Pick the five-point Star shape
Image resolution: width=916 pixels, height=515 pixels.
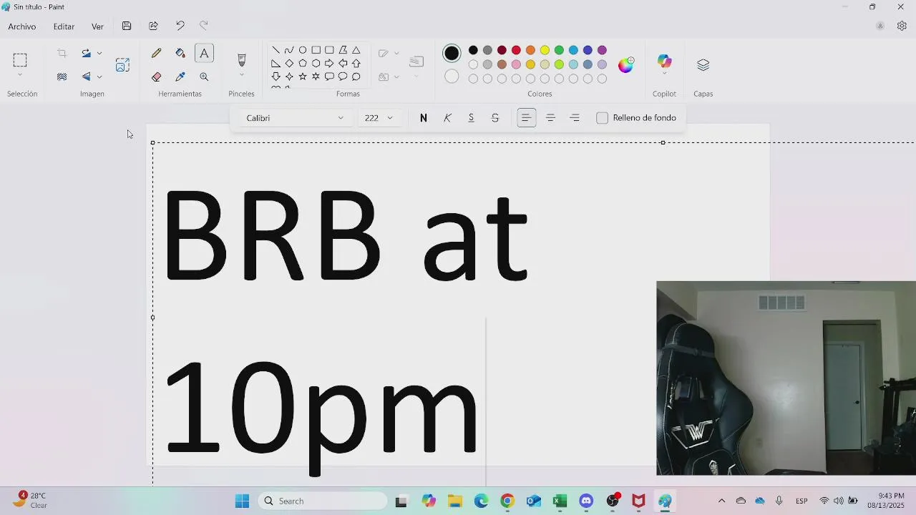pos(303,77)
